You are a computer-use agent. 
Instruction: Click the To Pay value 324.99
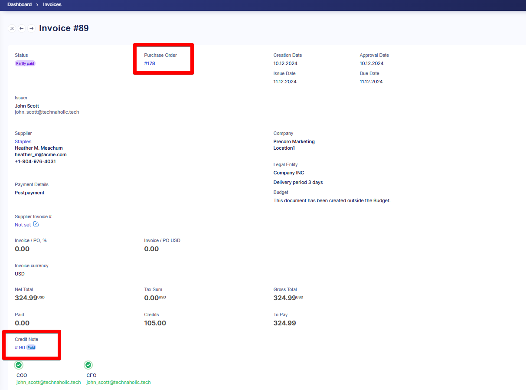285,323
